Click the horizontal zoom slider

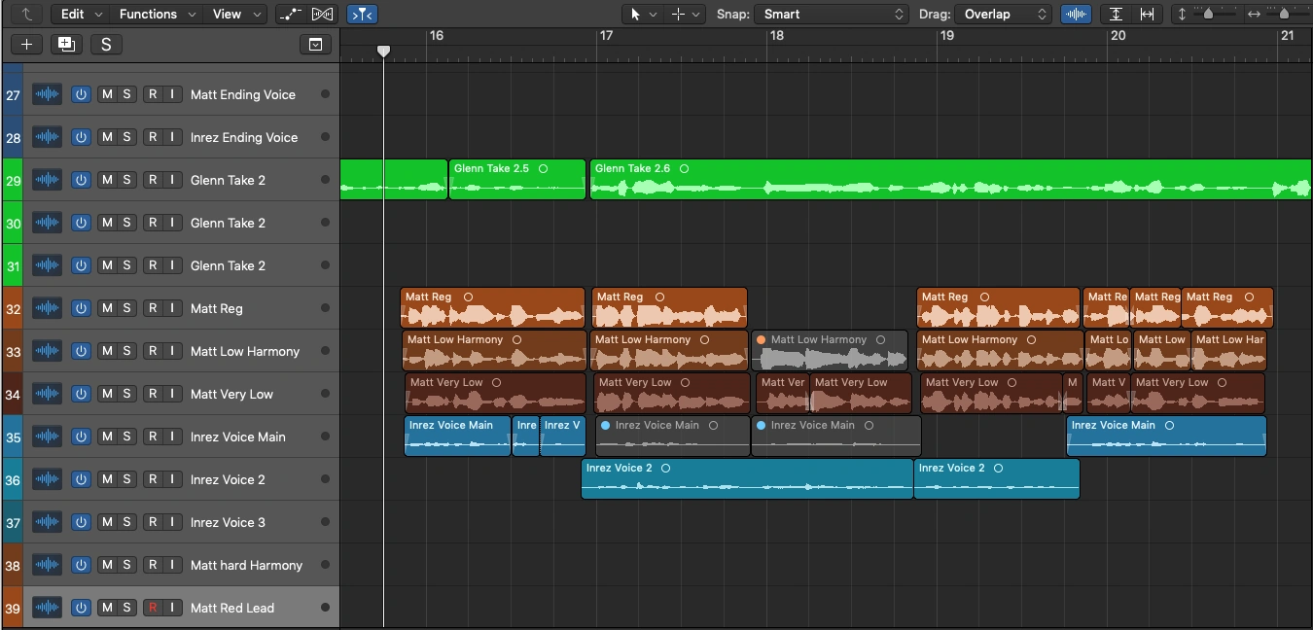[1284, 14]
